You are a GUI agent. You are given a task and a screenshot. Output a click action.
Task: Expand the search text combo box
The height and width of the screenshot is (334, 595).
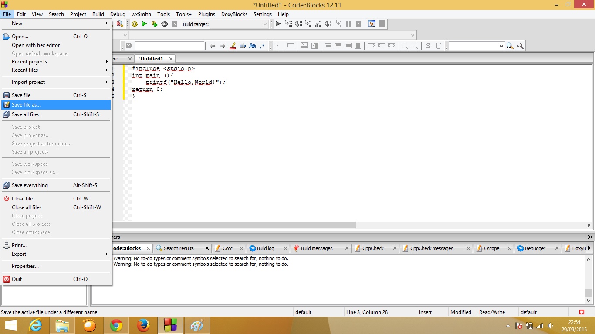pyautogui.click(x=501, y=46)
